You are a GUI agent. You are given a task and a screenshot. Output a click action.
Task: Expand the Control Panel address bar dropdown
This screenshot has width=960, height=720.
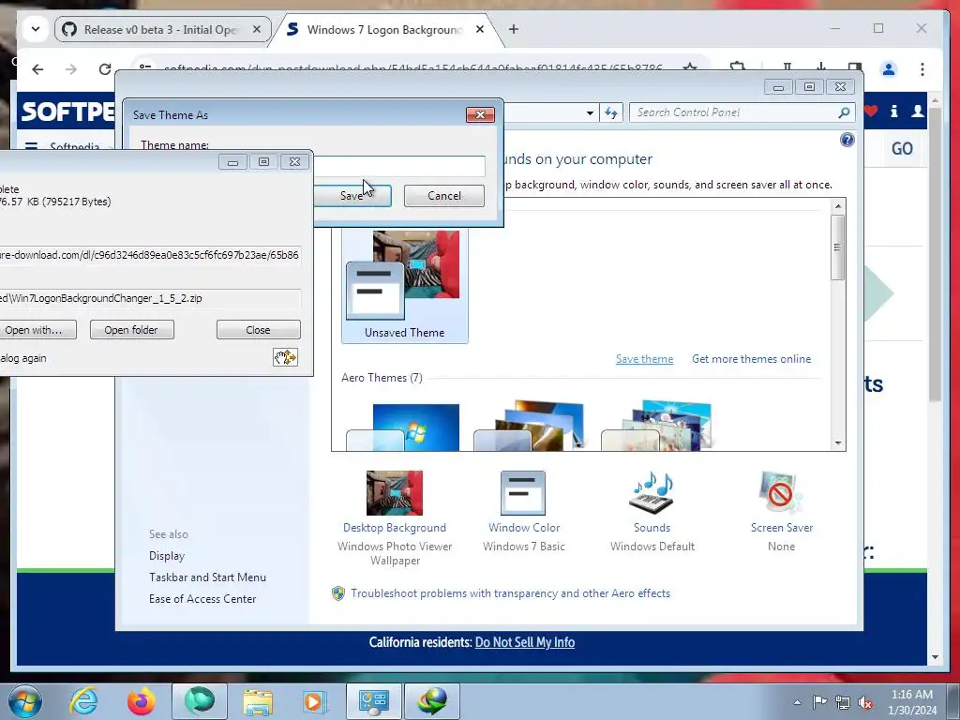pyautogui.click(x=590, y=112)
